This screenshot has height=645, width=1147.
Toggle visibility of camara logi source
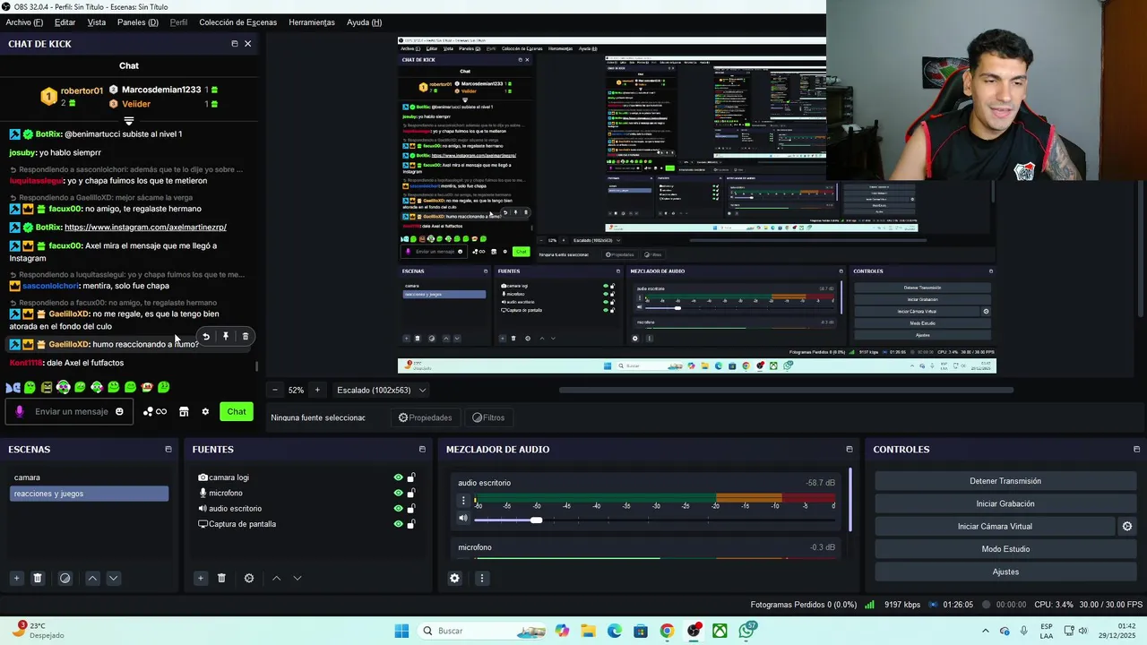tap(398, 477)
